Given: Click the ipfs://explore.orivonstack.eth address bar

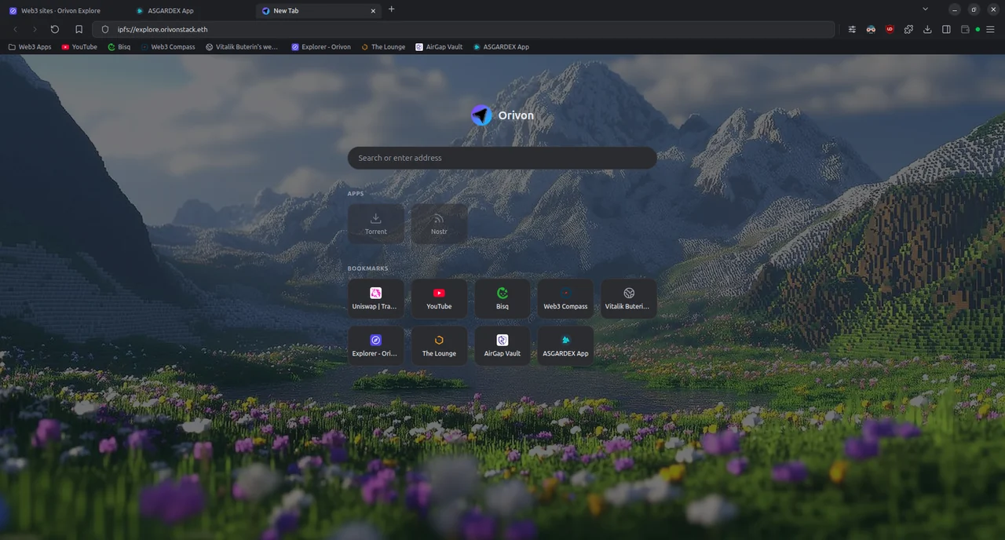Looking at the screenshot, I should pyautogui.click(x=463, y=29).
